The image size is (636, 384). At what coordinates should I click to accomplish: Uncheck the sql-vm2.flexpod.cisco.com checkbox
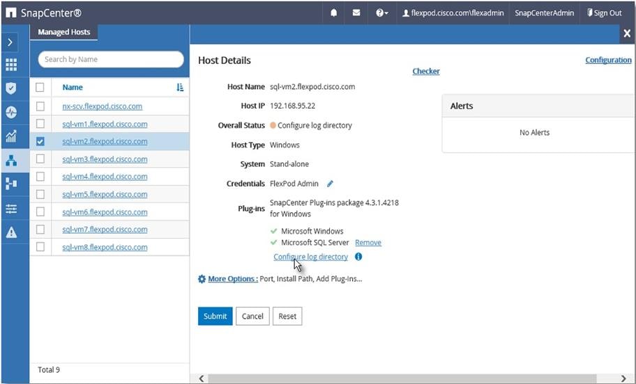click(40, 142)
